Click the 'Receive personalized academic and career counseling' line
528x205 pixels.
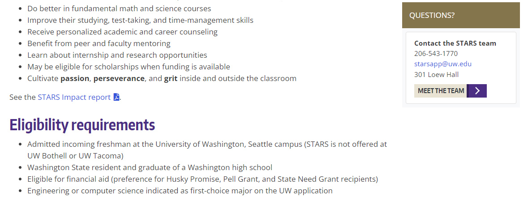[122, 32]
